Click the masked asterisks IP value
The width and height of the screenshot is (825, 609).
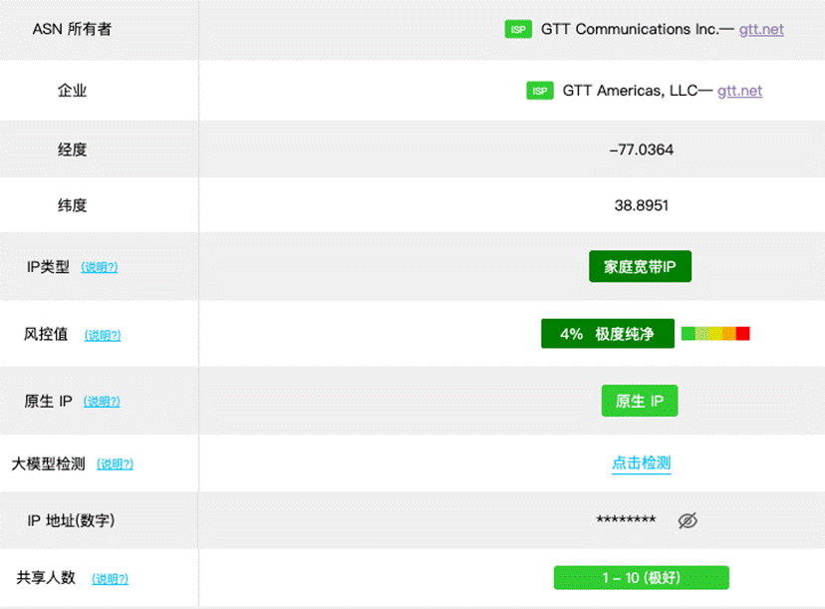[627, 520]
